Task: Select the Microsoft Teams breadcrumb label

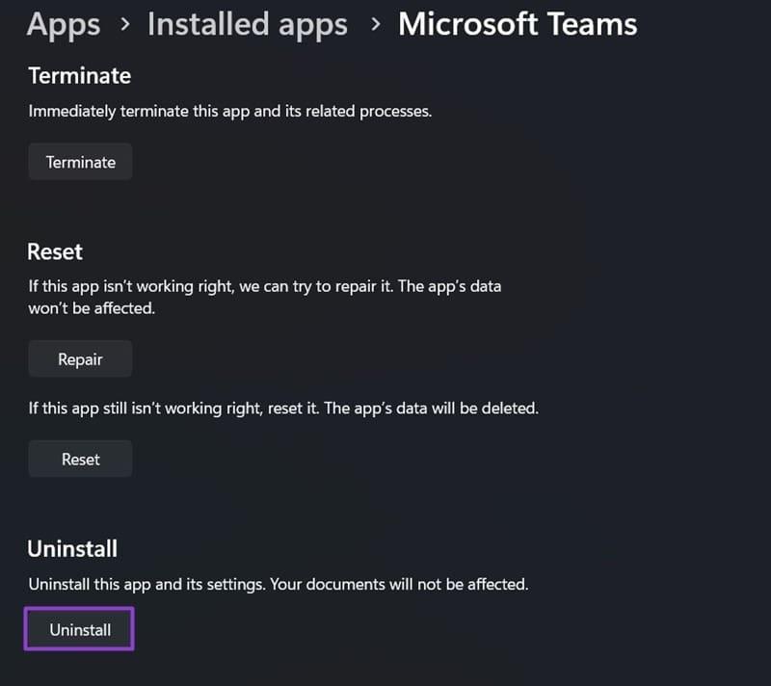Action: [x=518, y=25]
